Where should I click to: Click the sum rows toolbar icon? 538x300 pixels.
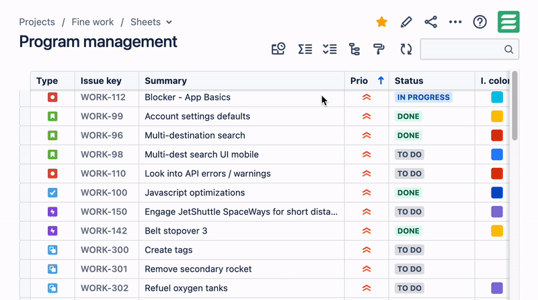point(305,49)
